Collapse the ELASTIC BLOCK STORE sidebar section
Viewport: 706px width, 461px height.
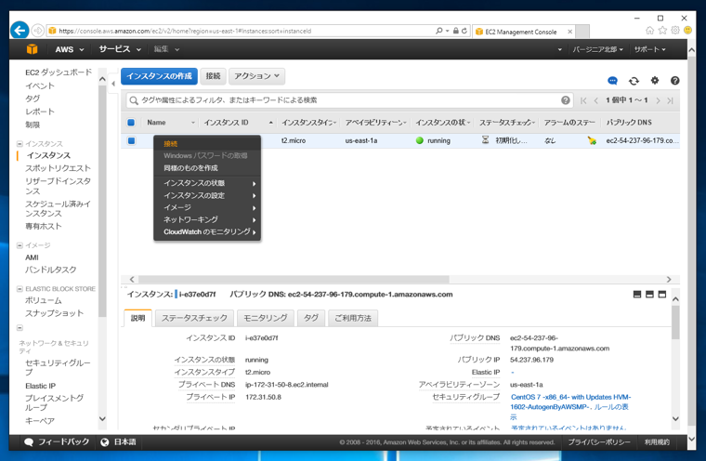pyautogui.click(x=20, y=289)
